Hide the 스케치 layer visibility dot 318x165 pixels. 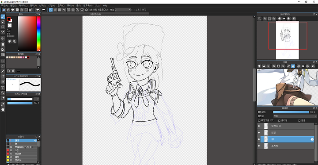259,146
